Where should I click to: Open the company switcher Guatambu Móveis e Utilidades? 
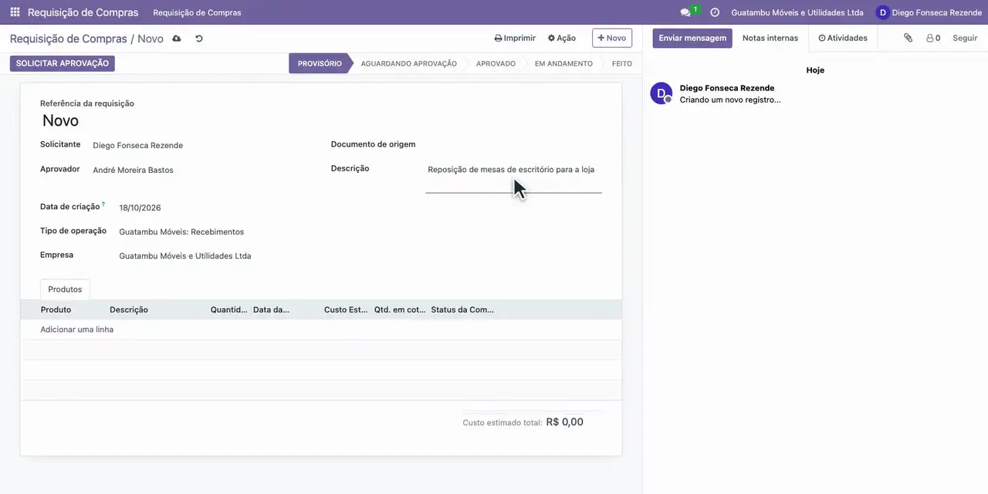pos(797,12)
